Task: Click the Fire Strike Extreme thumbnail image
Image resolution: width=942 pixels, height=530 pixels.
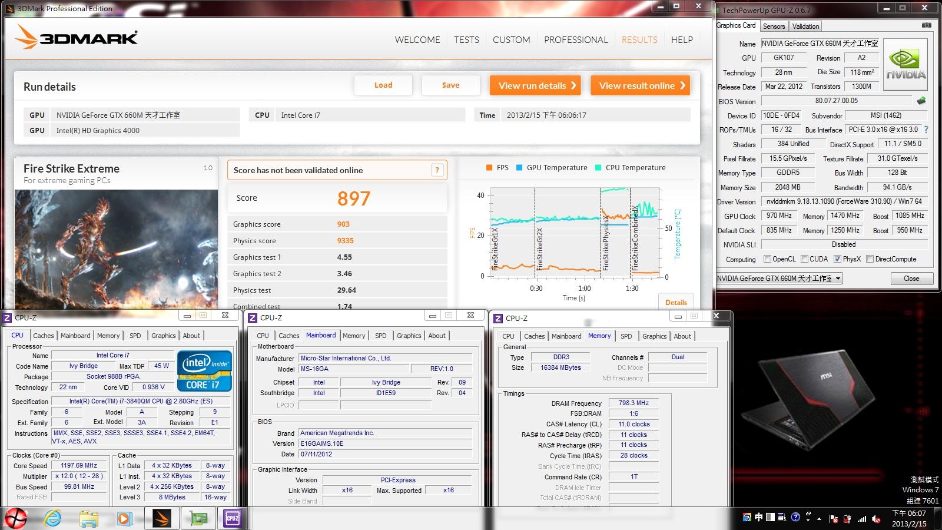Action: pyautogui.click(x=116, y=249)
